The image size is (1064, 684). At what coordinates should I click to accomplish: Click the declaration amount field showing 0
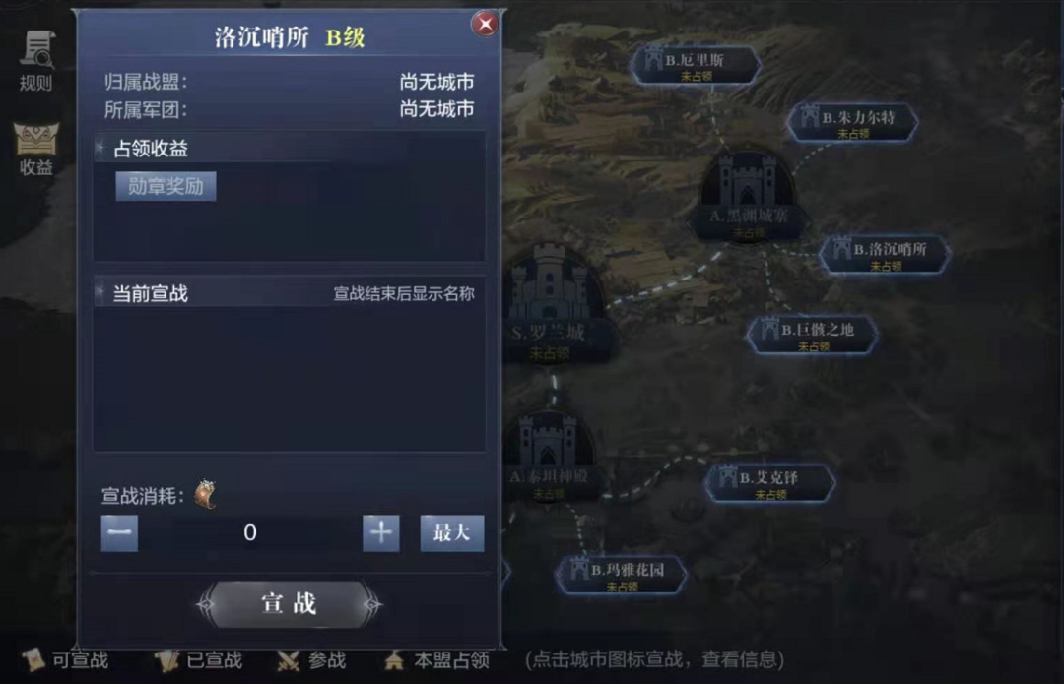point(249,532)
